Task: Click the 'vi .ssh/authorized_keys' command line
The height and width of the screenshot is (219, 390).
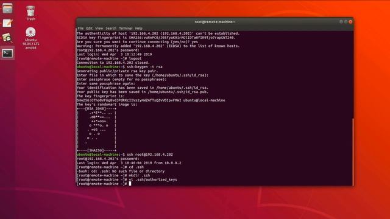Action: point(127,179)
